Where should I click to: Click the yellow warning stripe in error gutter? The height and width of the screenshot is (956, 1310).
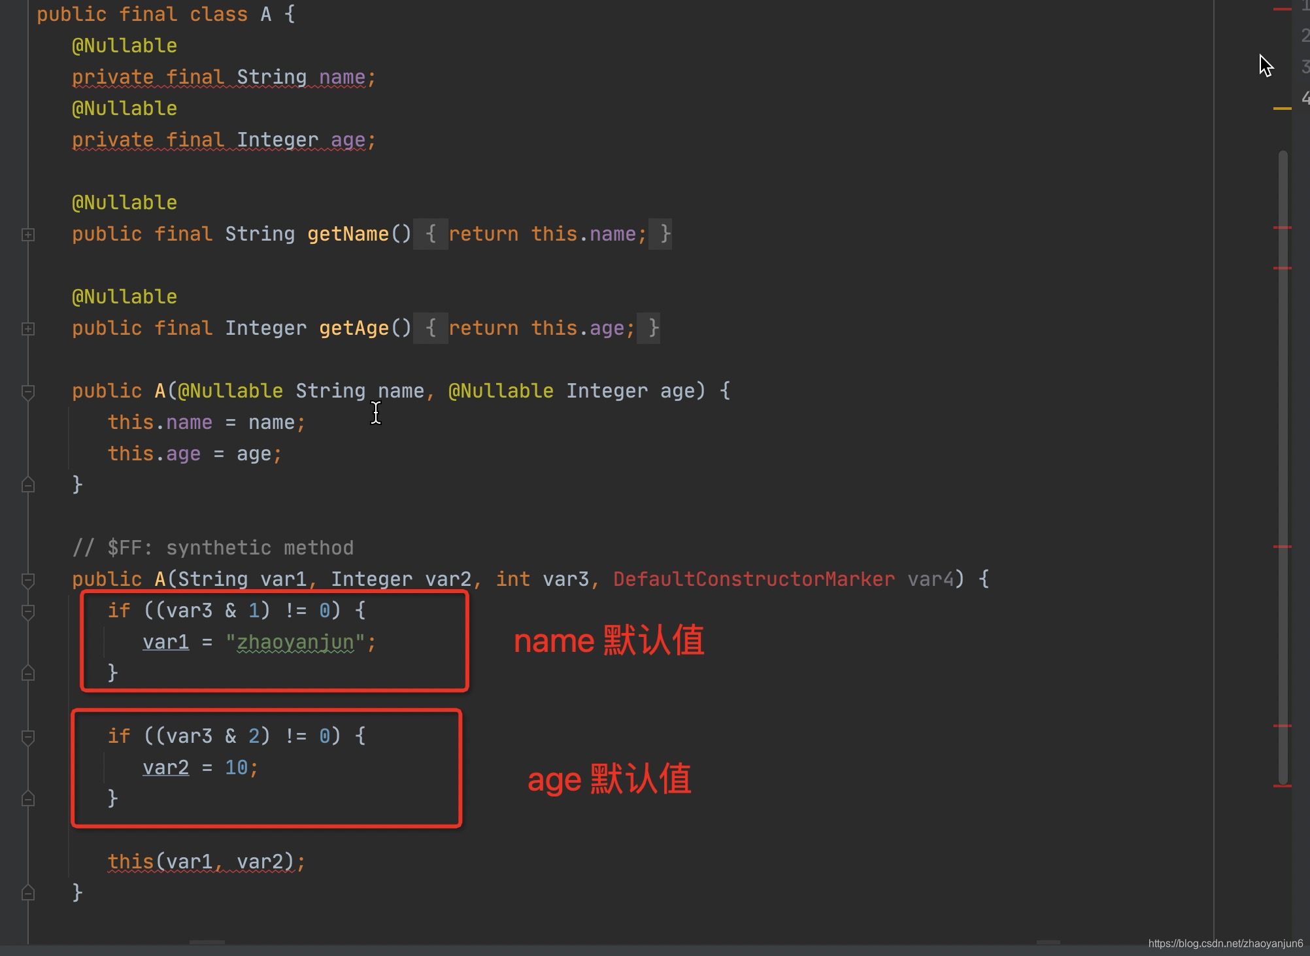click(1282, 109)
